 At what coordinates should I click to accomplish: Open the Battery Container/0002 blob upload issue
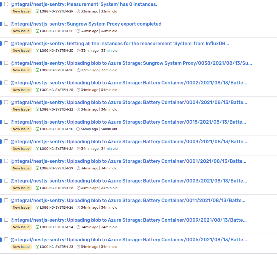tap(129, 83)
